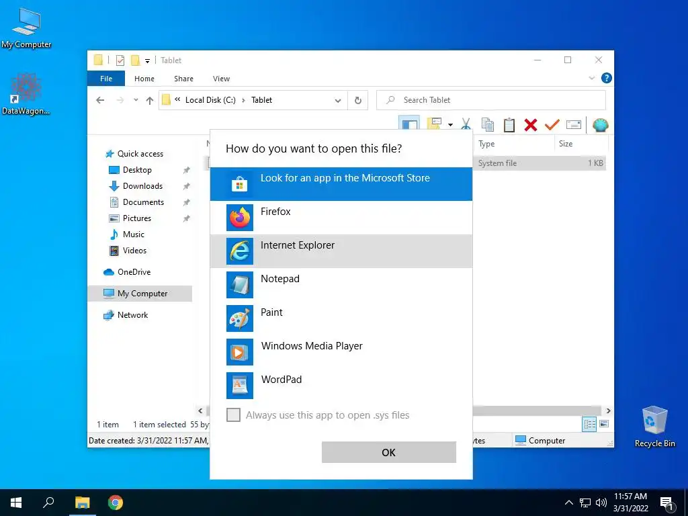Open the notification center icon

pyautogui.click(x=667, y=503)
